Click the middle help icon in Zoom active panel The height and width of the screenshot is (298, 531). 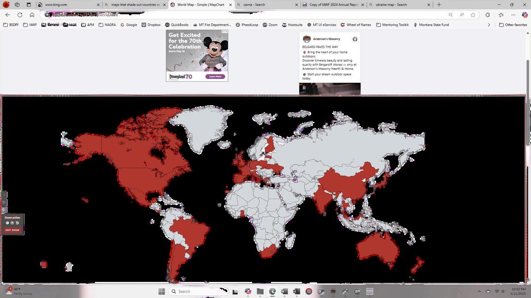click(x=12, y=223)
